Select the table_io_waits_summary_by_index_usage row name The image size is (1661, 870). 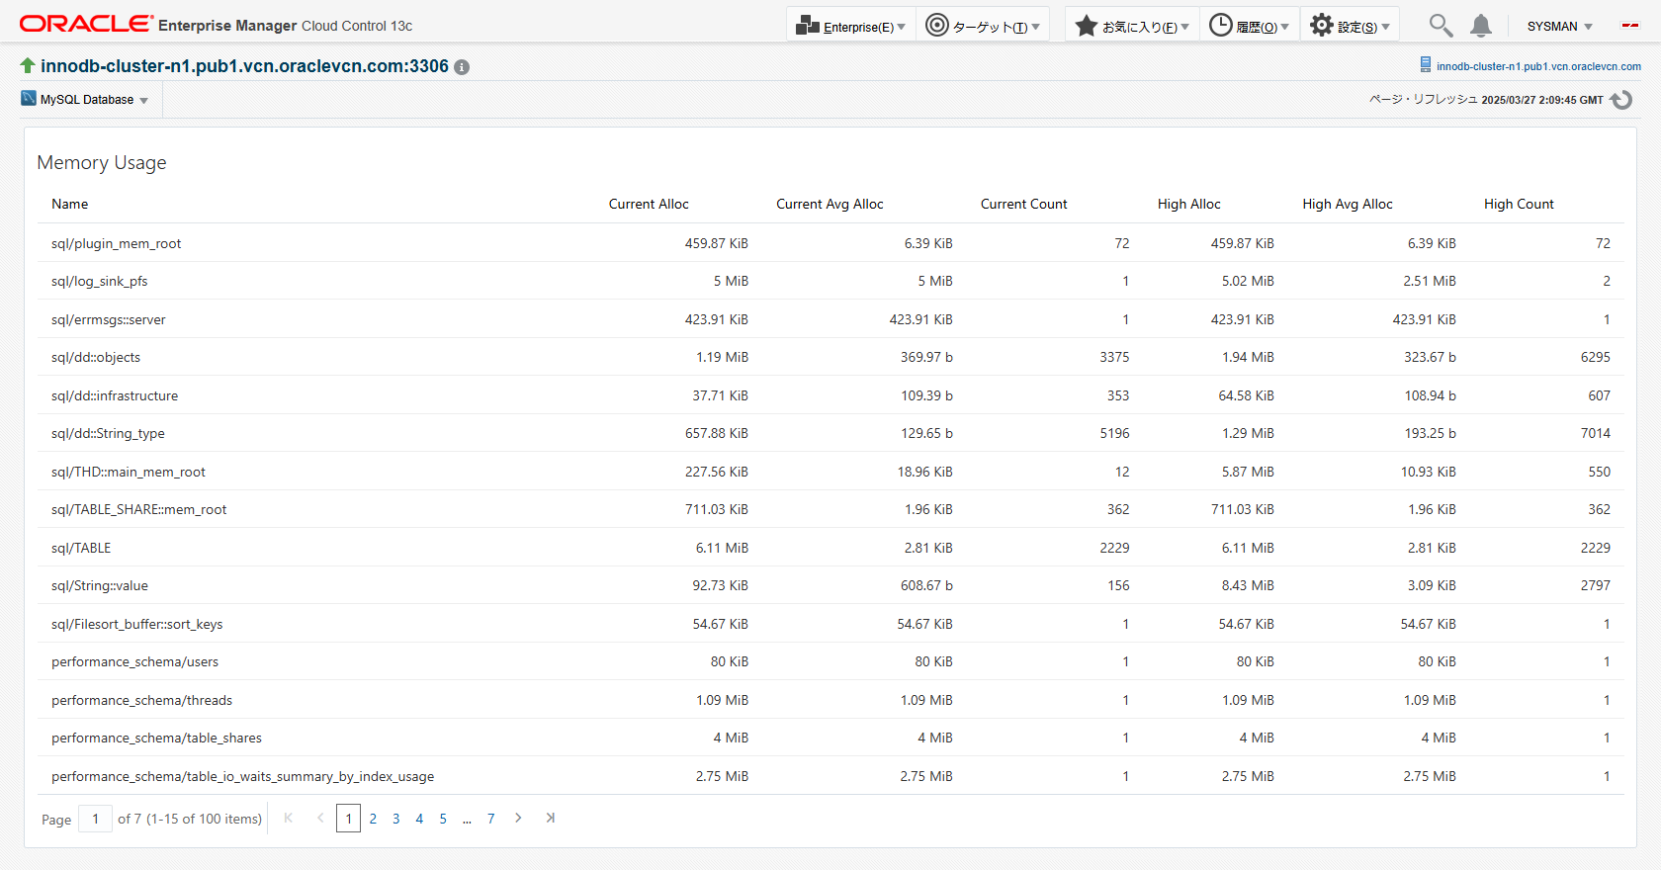click(x=243, y=776)
